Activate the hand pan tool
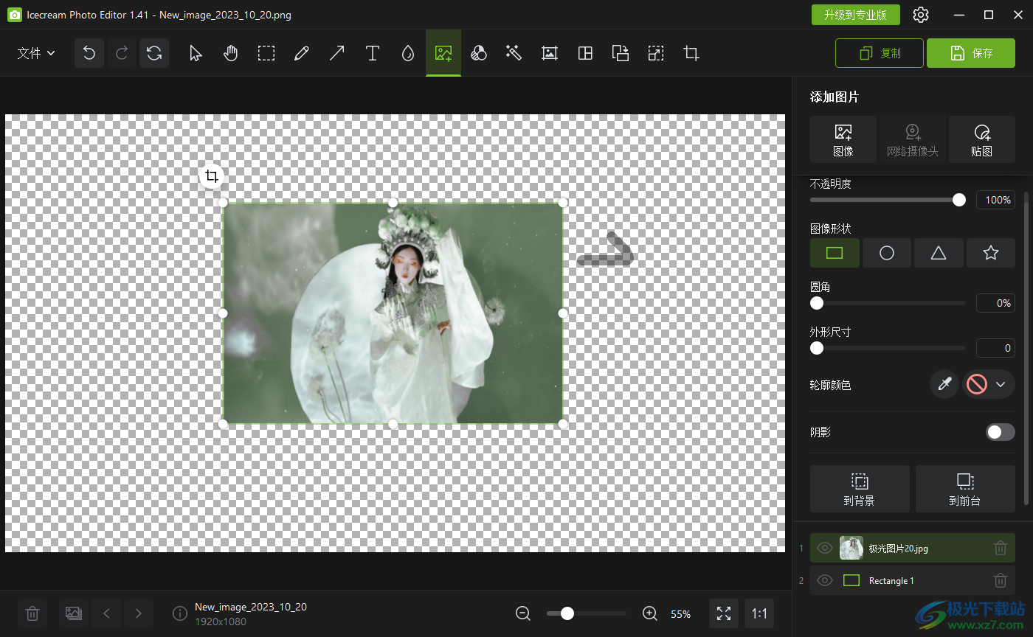The image size is (1033, 637). [x=231, y=53]
